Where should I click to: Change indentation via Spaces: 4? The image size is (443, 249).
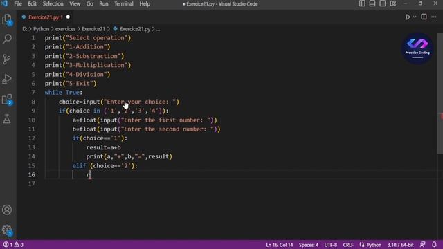(x=309, y=245)
